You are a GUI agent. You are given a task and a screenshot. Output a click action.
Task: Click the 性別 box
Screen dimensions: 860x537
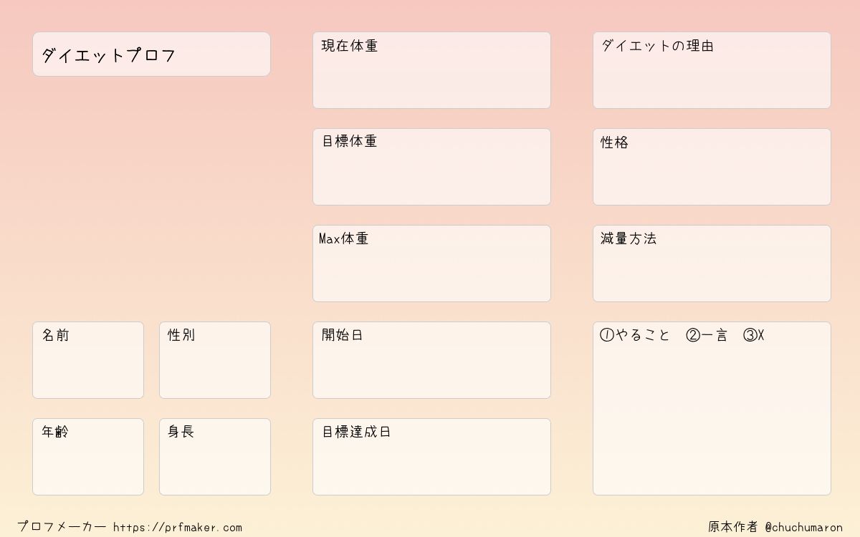click(215, 360)
